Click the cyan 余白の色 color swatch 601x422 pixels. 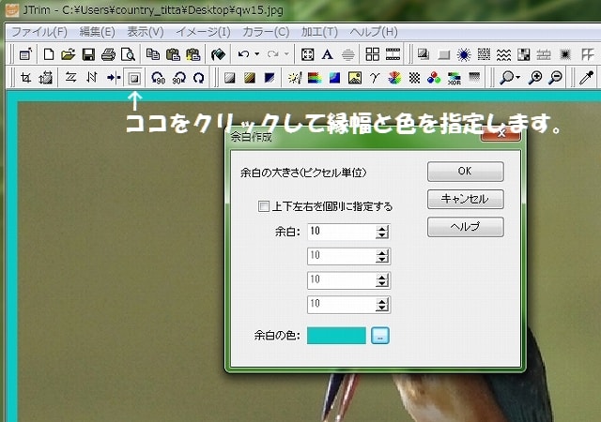click(336, 336)
